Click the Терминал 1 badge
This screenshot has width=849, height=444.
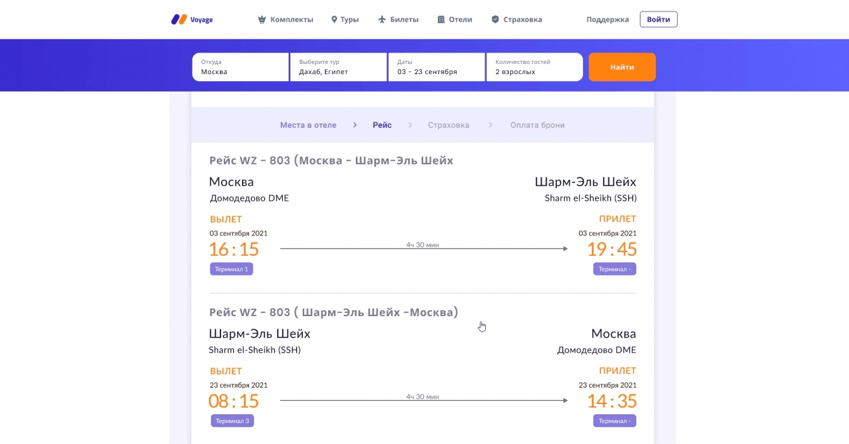tap(231, 269)
